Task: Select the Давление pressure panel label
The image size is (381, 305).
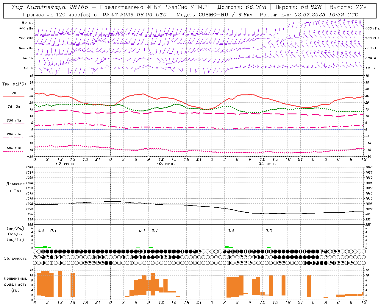Action: [x=15, y=184]
